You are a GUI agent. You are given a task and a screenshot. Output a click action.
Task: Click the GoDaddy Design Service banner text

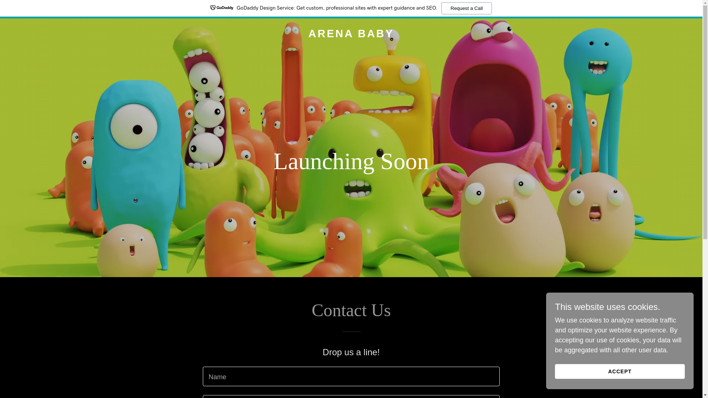pyautogui.click(x=337, y=8)
